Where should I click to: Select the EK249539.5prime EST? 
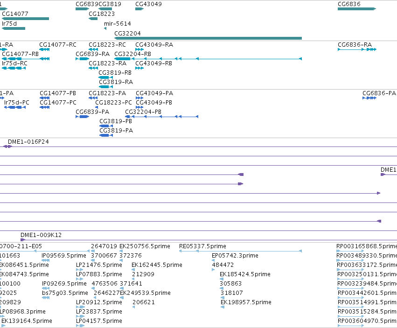click(121, 298)
